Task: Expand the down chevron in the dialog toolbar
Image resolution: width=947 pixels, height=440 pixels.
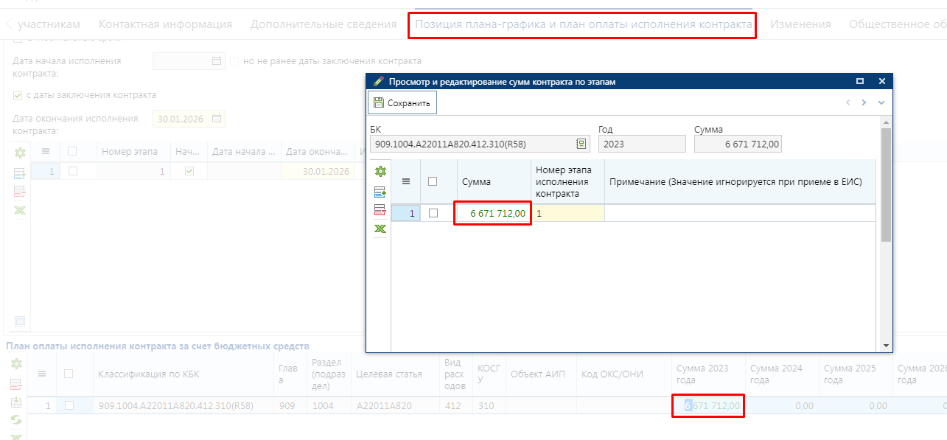Action: pyautogui.click(x=881, y=102)
